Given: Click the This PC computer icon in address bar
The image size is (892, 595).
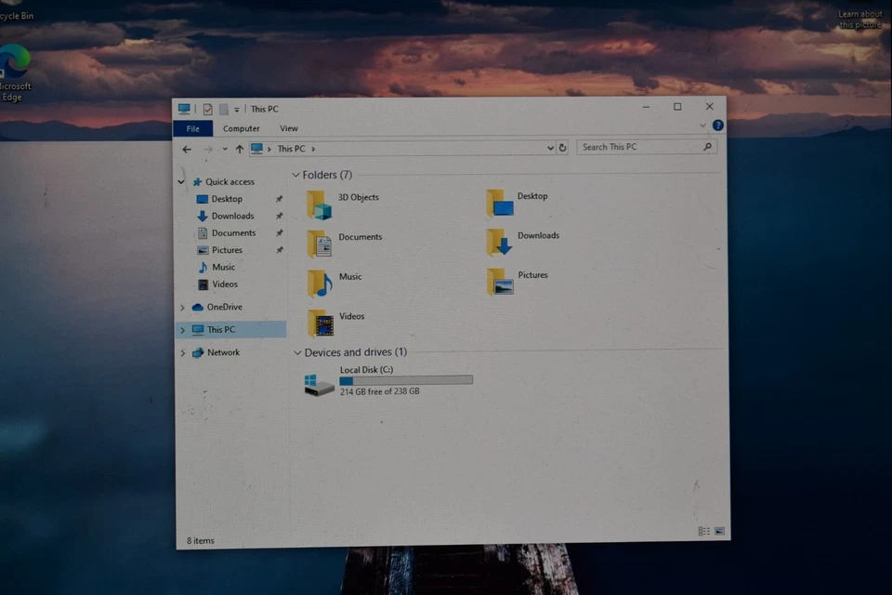Looking at the screenshot, I should click(x=257, y=149).
